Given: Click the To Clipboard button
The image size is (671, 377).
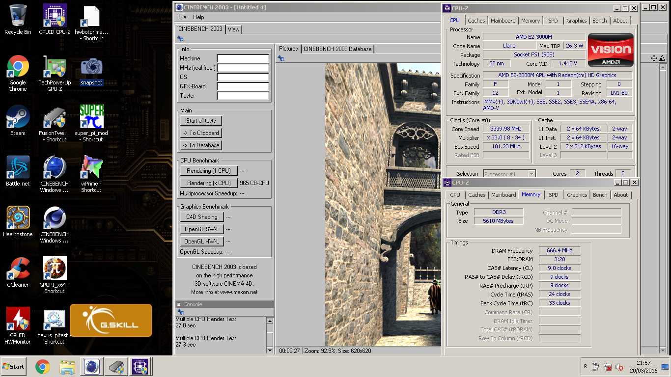Looking at the screenshot, I should (201, 133).
